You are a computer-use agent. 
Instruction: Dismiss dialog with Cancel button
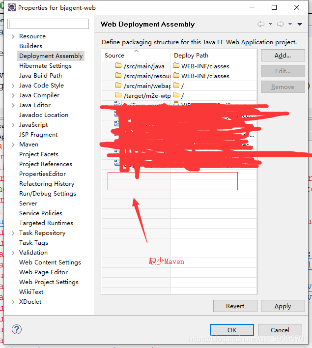pos(280,330)
